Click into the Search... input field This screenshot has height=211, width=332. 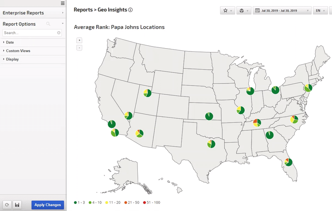(x=29, y=33)
